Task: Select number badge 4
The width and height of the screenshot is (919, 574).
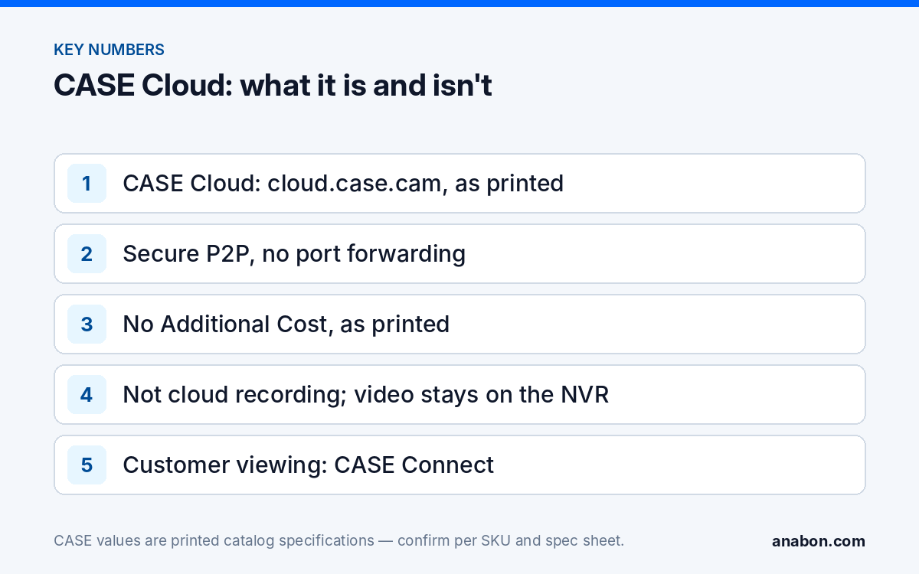Action: (x=87, y=395)
